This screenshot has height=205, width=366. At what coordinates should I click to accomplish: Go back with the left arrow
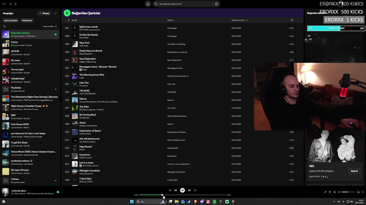pyautogui.click(x=11, y=4)
